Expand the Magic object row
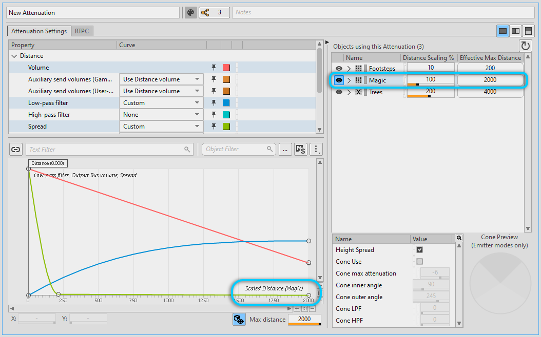Image resolution: width=541 pixels, height=337 pixels. point(349,80)
